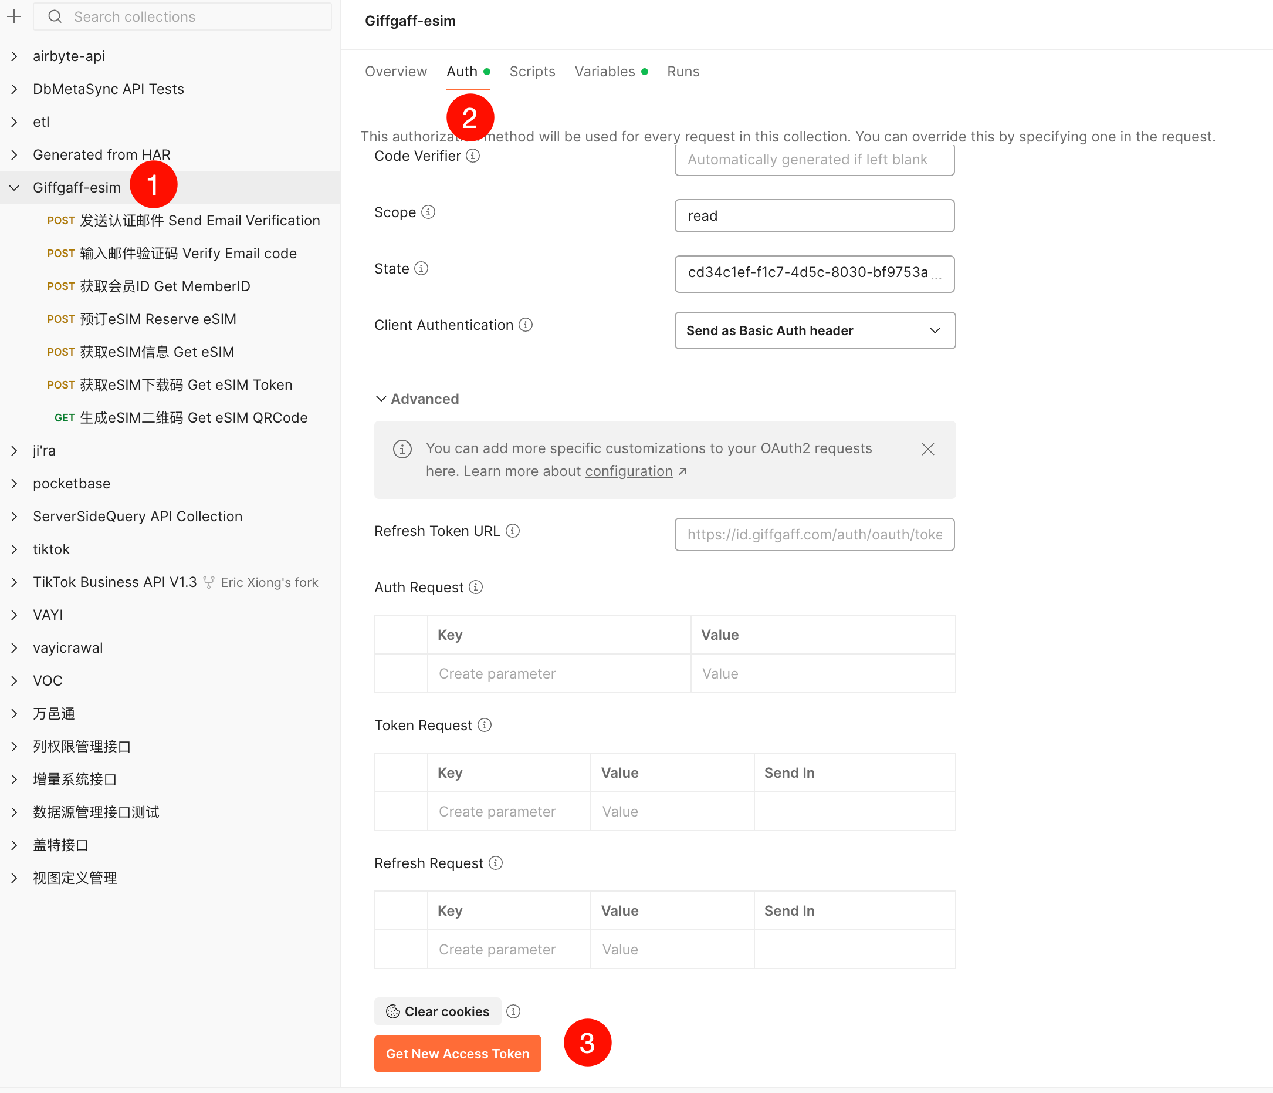The height and width of the screenshot is (1093, 1273).
Task: Dismiss the OAuth2 customization info banner
Action: coord(927,450)
